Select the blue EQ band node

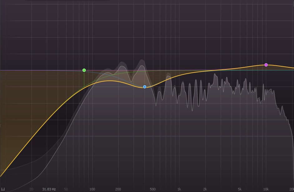pos(145,87)
